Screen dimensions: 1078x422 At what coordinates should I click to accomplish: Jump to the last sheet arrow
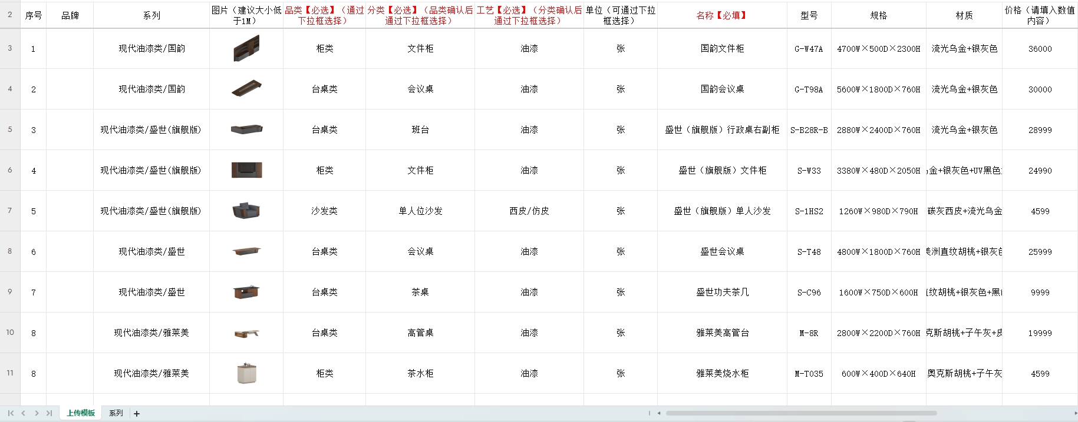pos(50,413)
